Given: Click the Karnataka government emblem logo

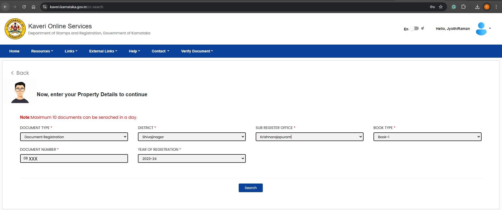Looking at the screenshot, I should click(x=15, y=29).
